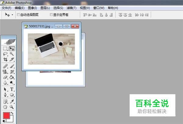The image size is (183, 124).
Task: Enable the 显示定界框 checkbox
Action: coord(51,15)
